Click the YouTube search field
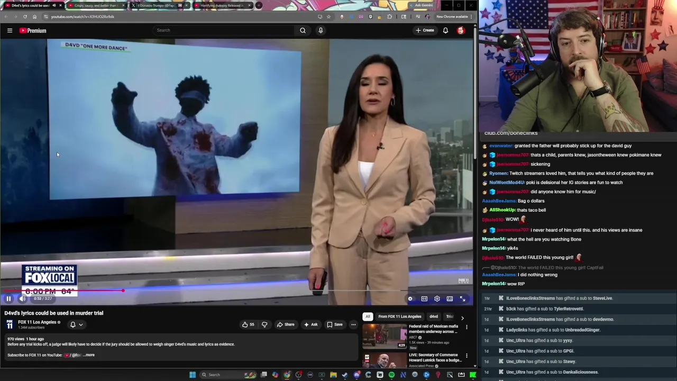Screen dimensions: 677x381 (x=223, y=30)
